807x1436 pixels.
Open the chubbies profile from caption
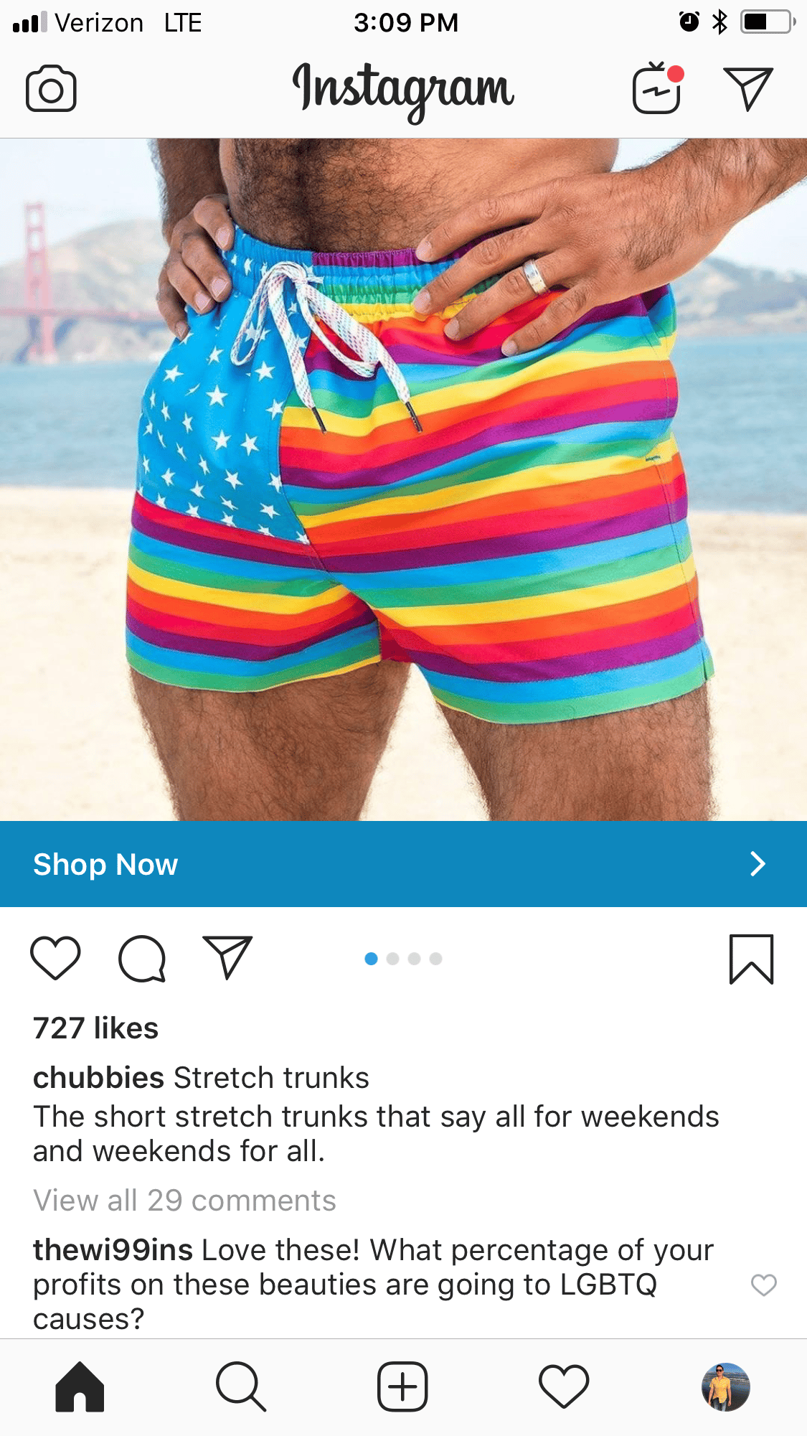pos(99,1077)
